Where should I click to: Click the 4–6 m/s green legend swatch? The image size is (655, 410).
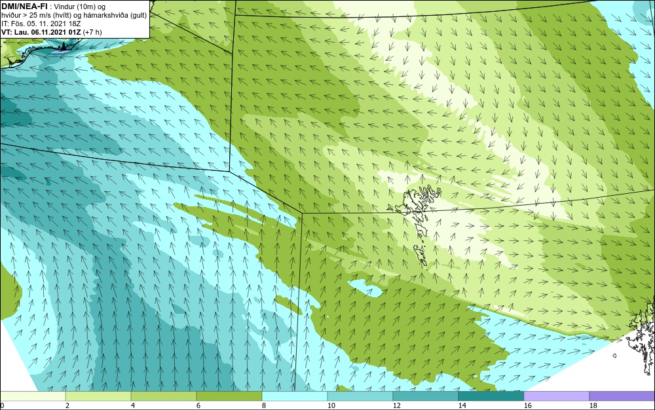point(164,396)
